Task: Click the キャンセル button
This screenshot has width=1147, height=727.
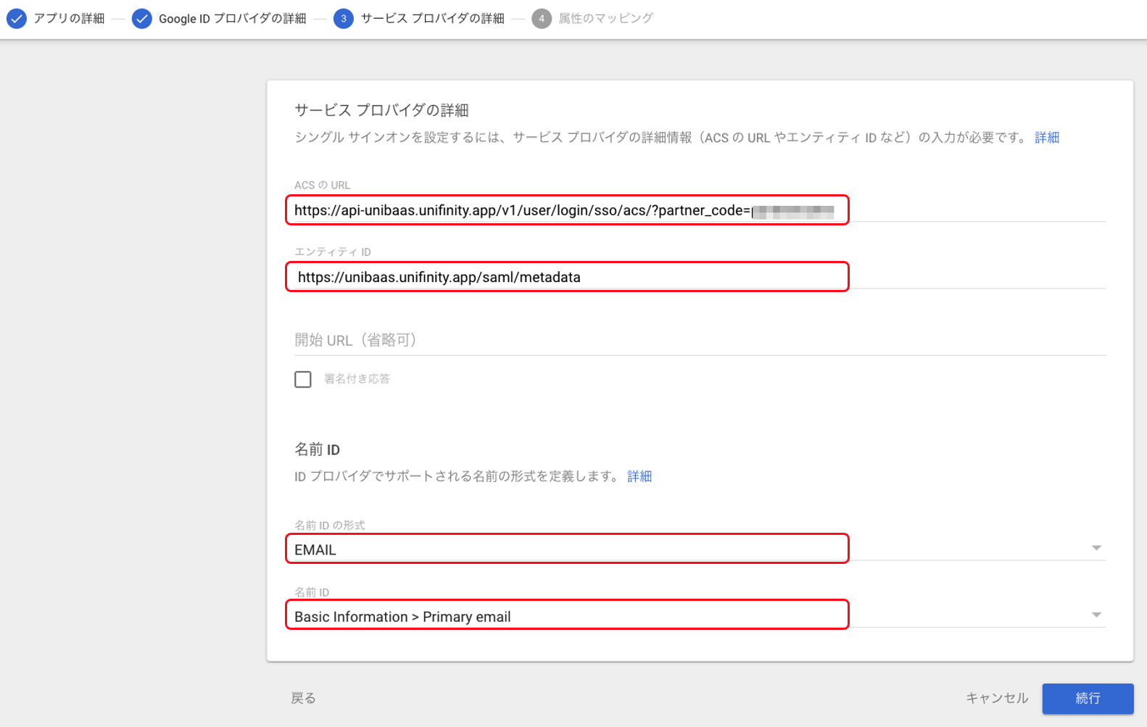Action: click(x=997, y=698)
